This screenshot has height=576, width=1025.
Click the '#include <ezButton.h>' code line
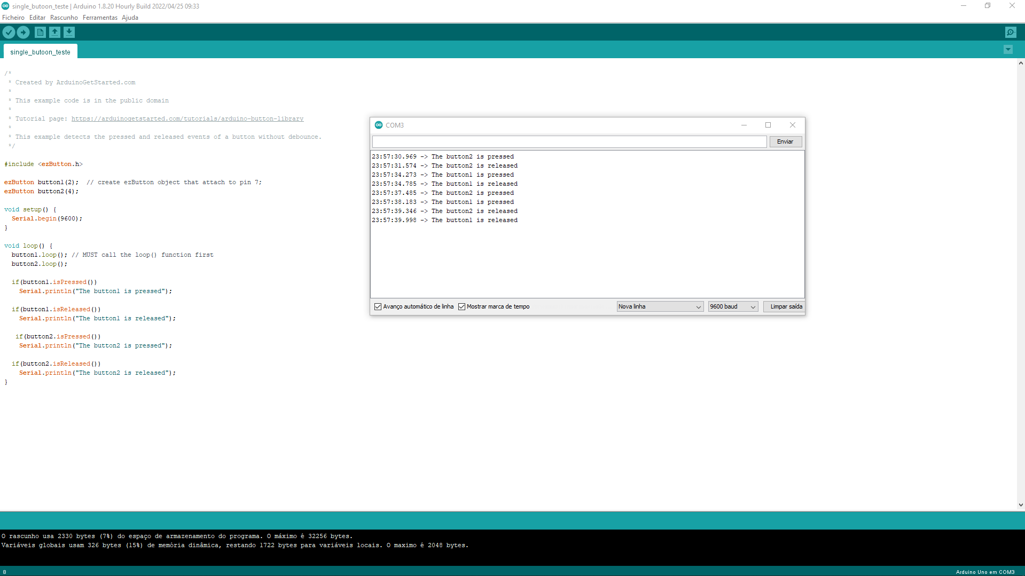click(x=44, y=164)
